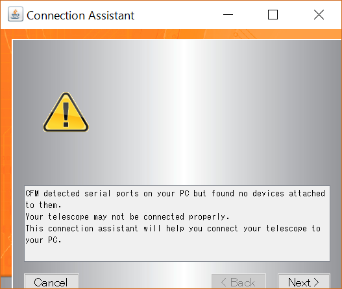This screenshot has height=289, width=342.
Task: Click the orange banner strip above panel
Action: point(171,34)
